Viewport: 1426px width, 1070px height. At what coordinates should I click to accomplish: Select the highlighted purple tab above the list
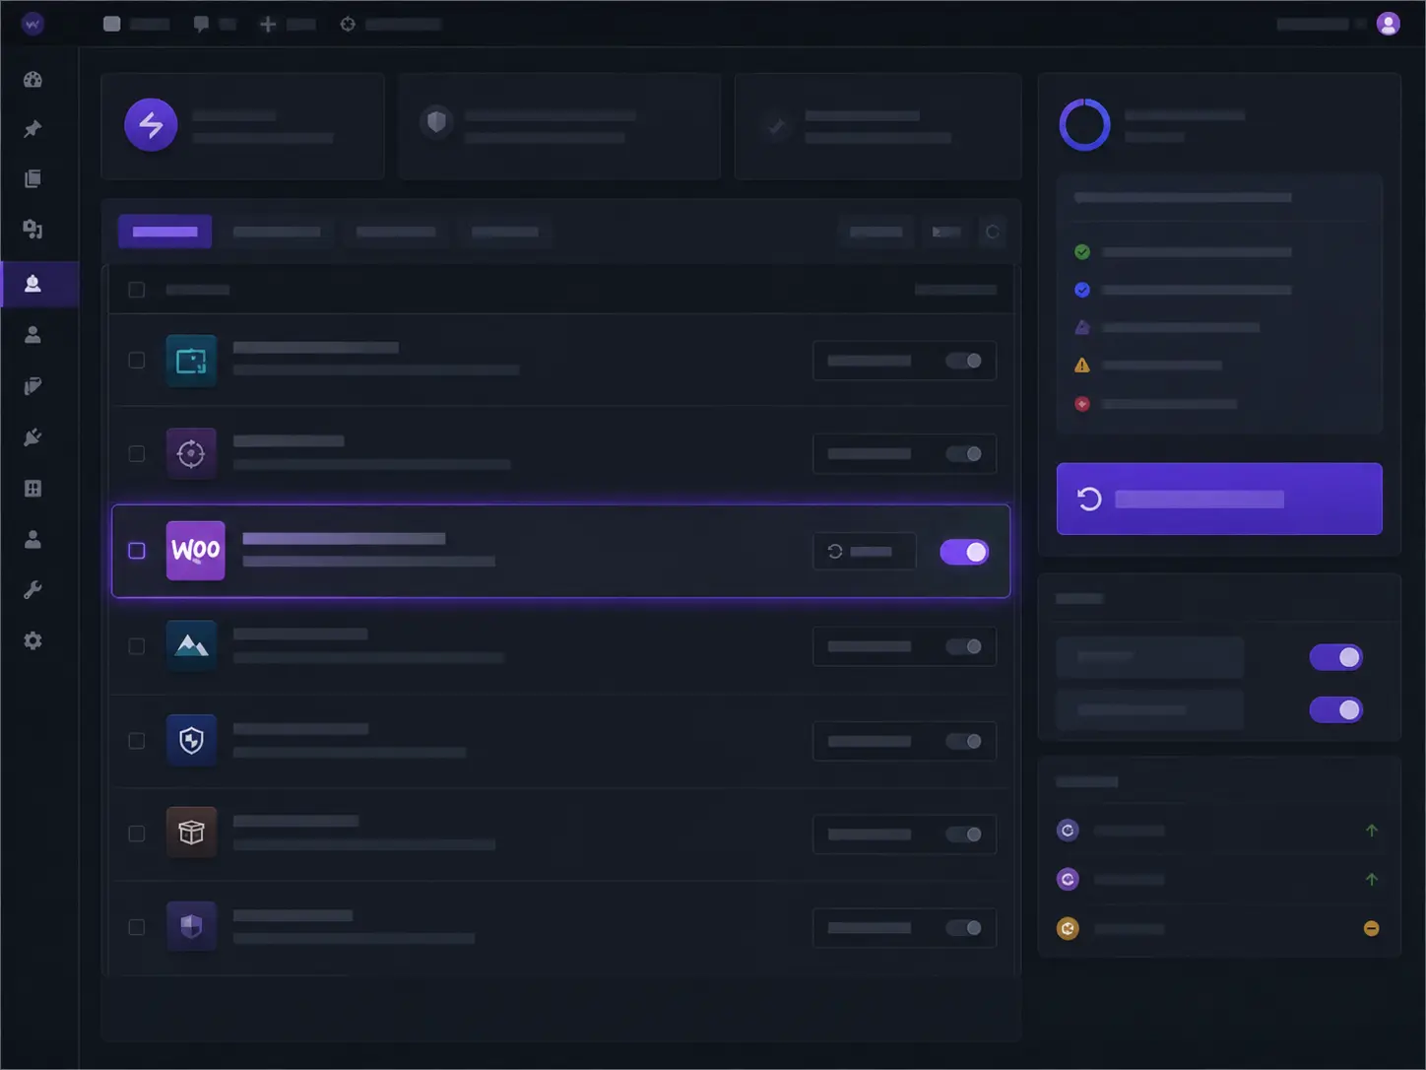(164, 232)
